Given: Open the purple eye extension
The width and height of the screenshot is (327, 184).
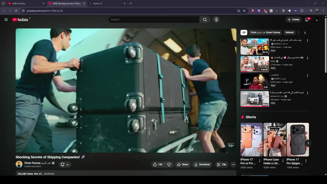Looking at the screenshot, I should pos(296,11).
